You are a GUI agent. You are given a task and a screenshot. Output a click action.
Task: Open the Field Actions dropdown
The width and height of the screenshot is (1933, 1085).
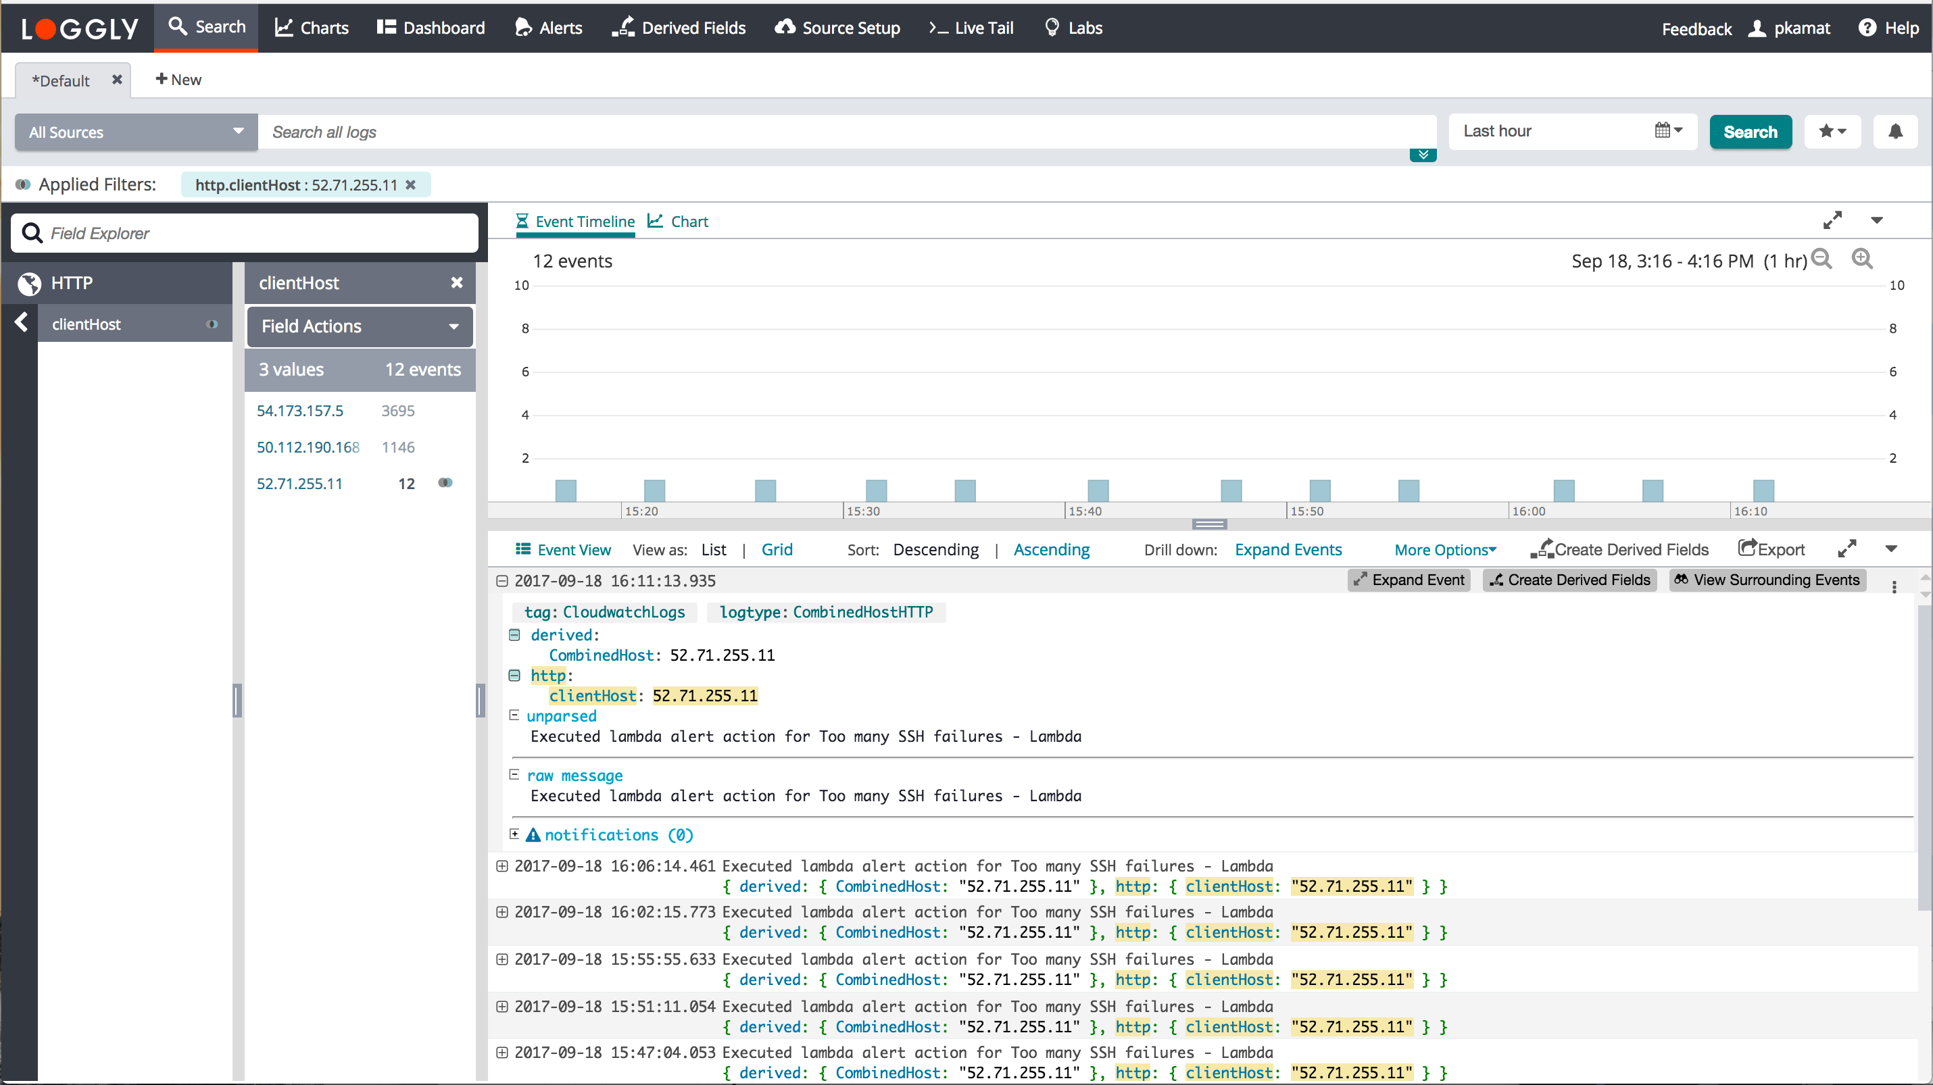360,326
